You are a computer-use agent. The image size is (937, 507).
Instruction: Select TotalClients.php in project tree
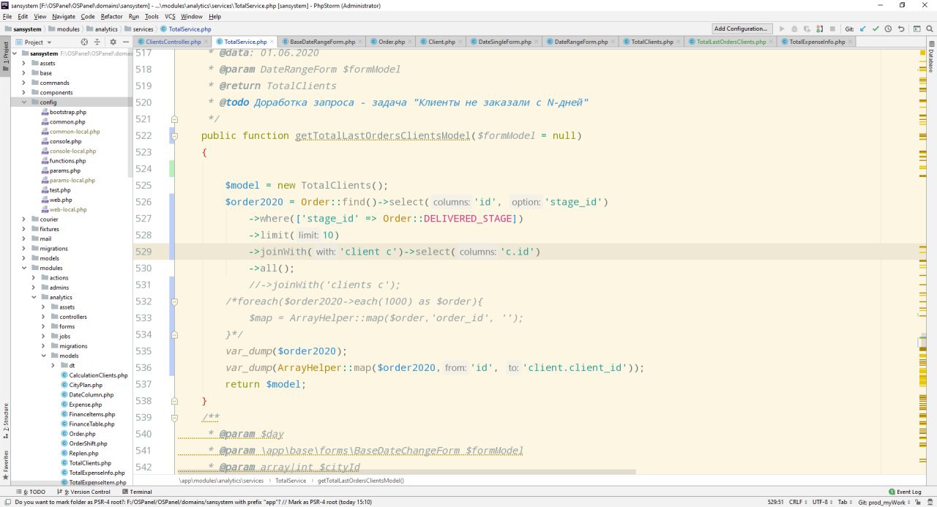(86, 463)
